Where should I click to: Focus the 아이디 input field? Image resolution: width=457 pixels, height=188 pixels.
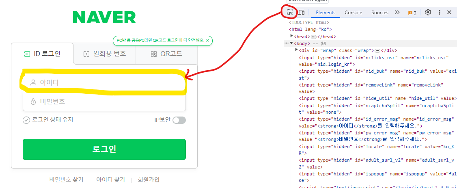point(104,82)
